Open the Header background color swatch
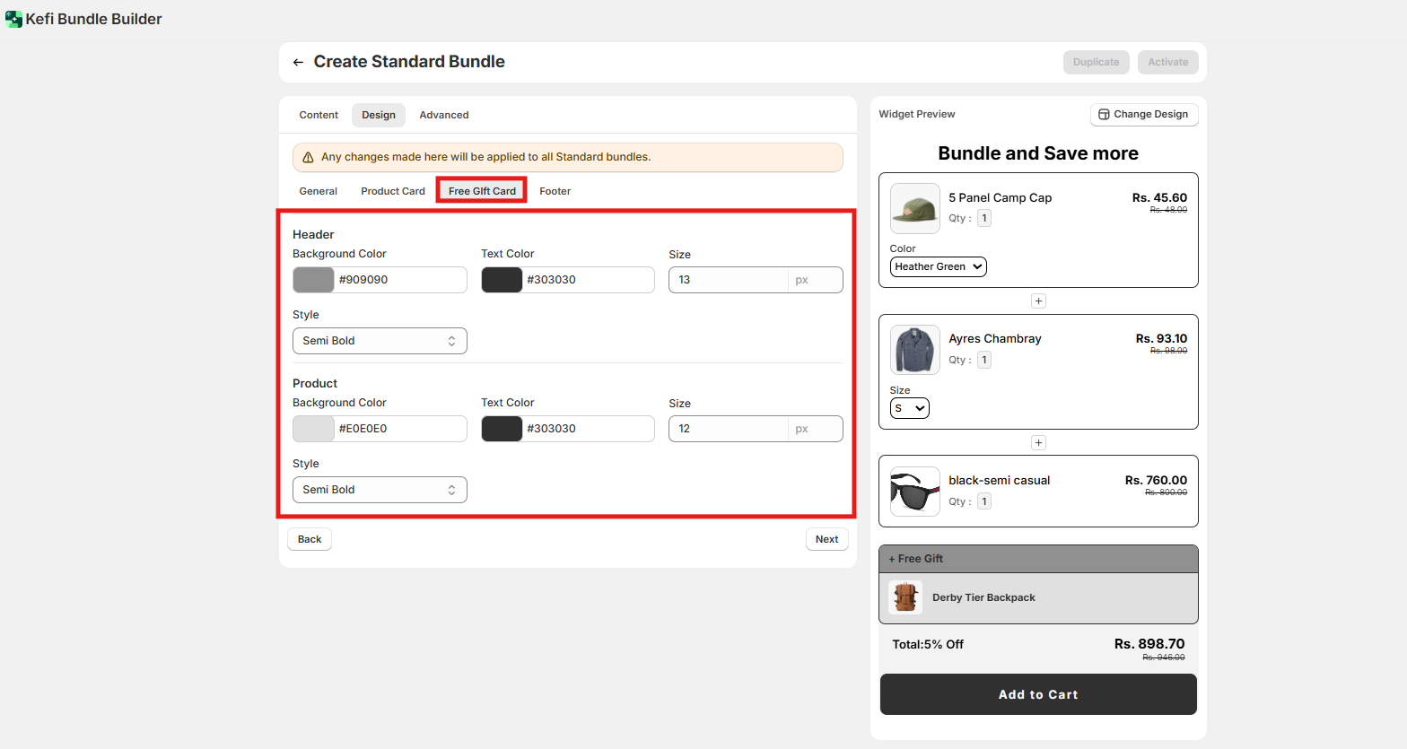This screenshot has height=749, width=1407. point(313,280)
